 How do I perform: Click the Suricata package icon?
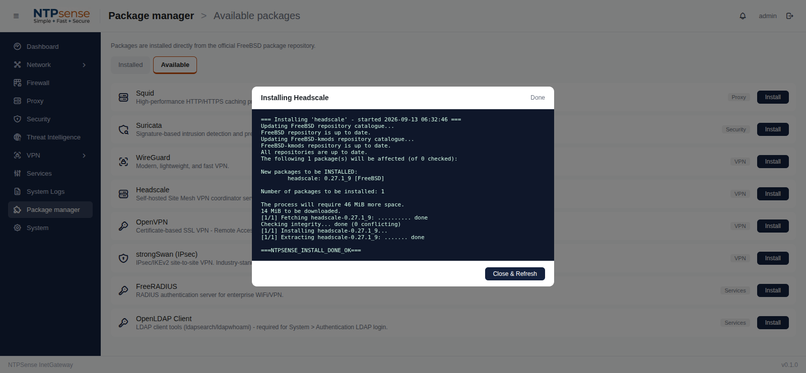pos(123,129)
